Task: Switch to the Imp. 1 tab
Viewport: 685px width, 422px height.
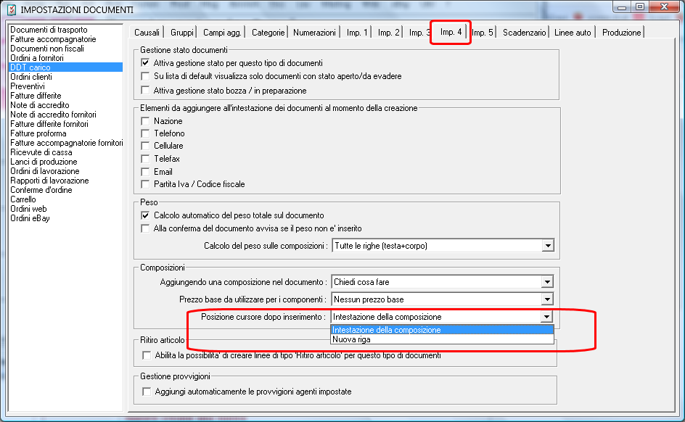Action: coord(357,33)
